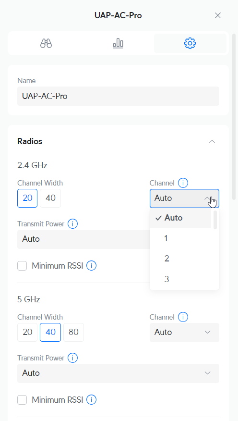Click info icon beside 5 GHz Transmit Power
This screenshot has width=238, height=421.
coord(72,358)
